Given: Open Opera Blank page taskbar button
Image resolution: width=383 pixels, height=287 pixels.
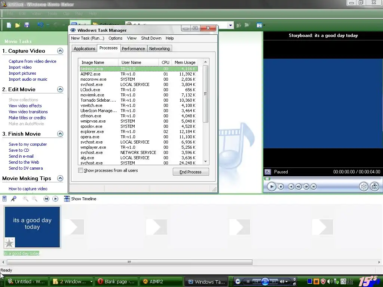Looking at the screenshot, I should point(117,282).
